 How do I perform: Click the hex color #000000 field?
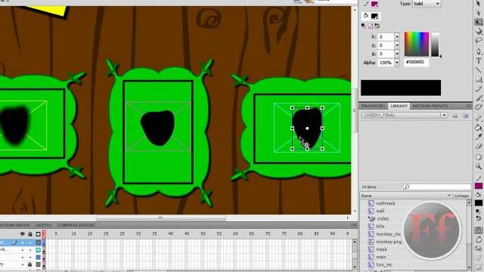pyautogui.click(x=416, y=62)
